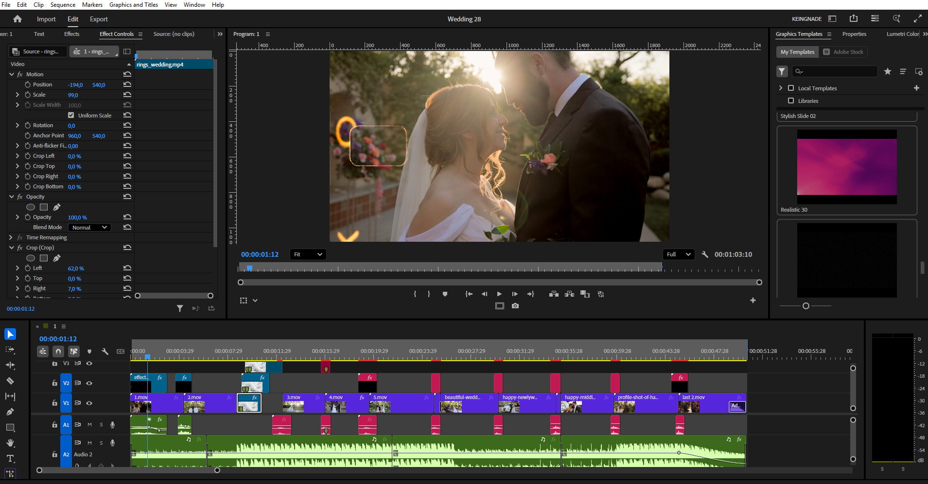
Task: Select the Type tool
Action: coord(10,458)
